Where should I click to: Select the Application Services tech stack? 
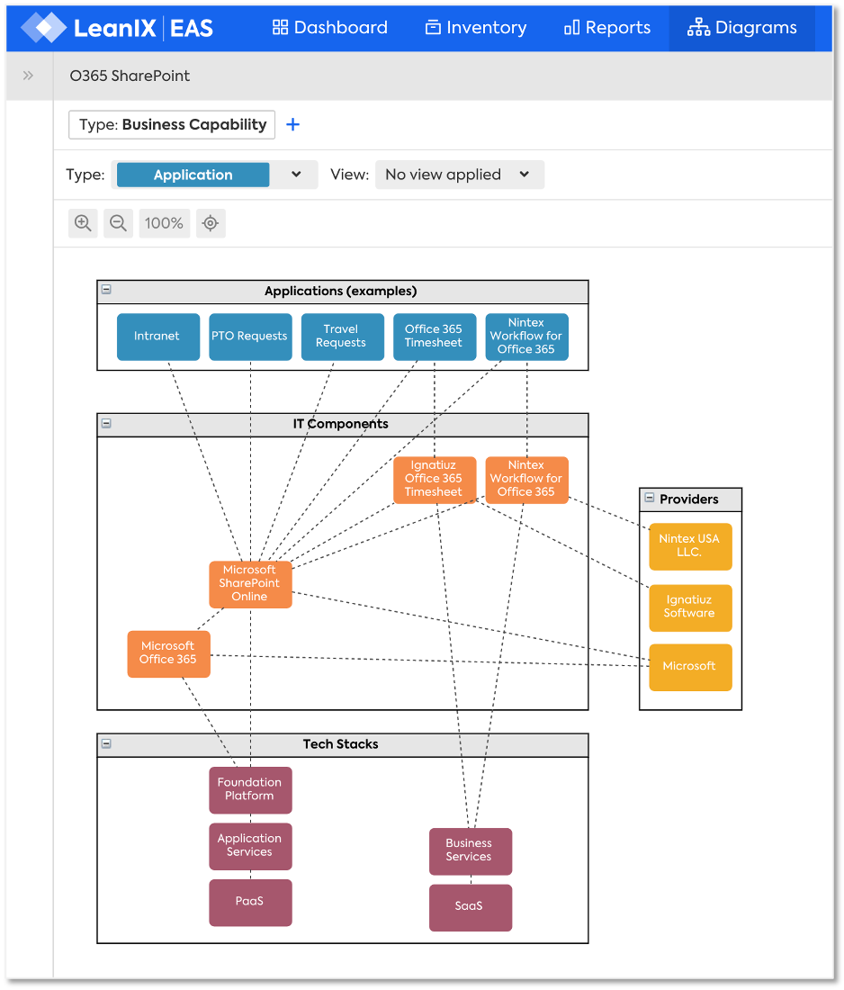(251, 846)
